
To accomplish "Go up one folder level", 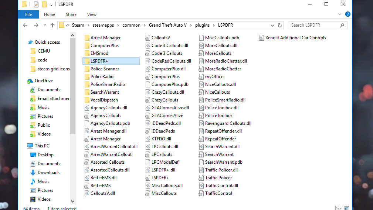I will coord(52,25).
